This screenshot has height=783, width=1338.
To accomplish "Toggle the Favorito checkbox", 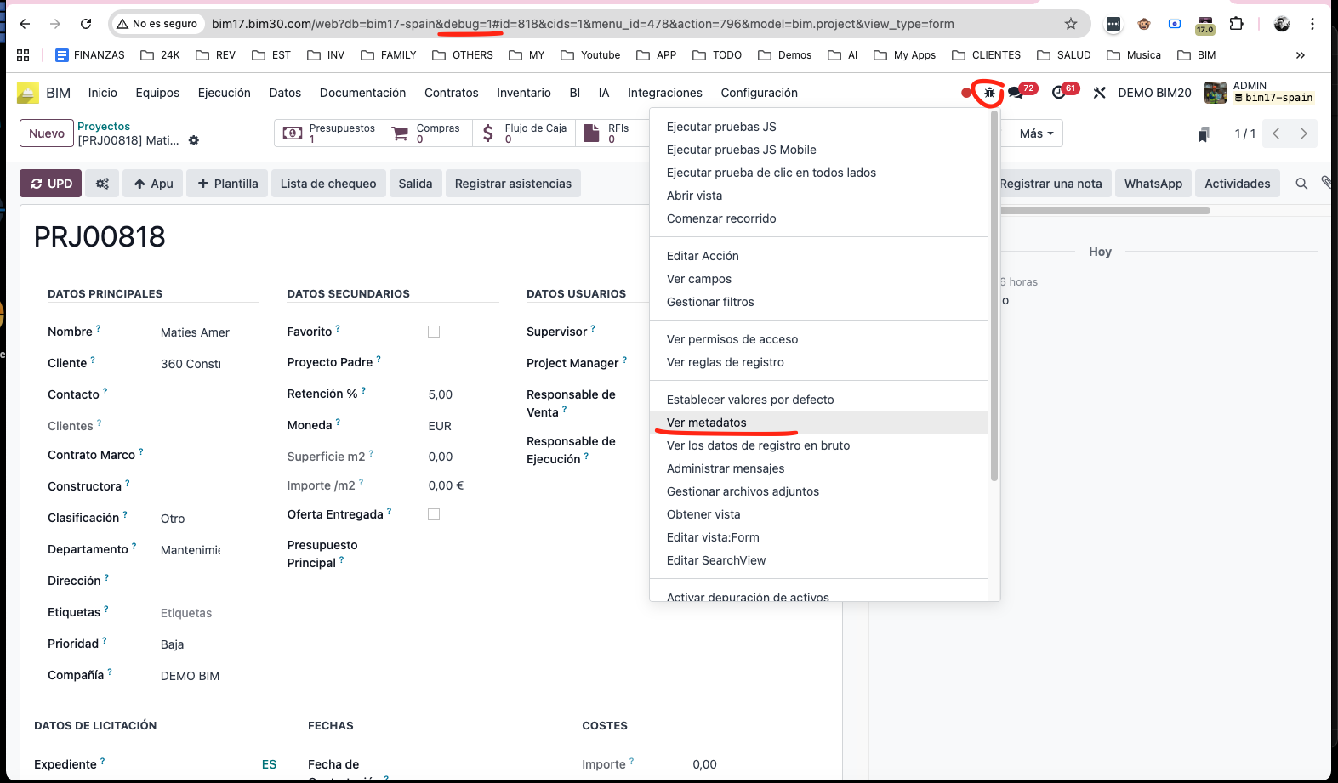I will [x=434, y=332].
